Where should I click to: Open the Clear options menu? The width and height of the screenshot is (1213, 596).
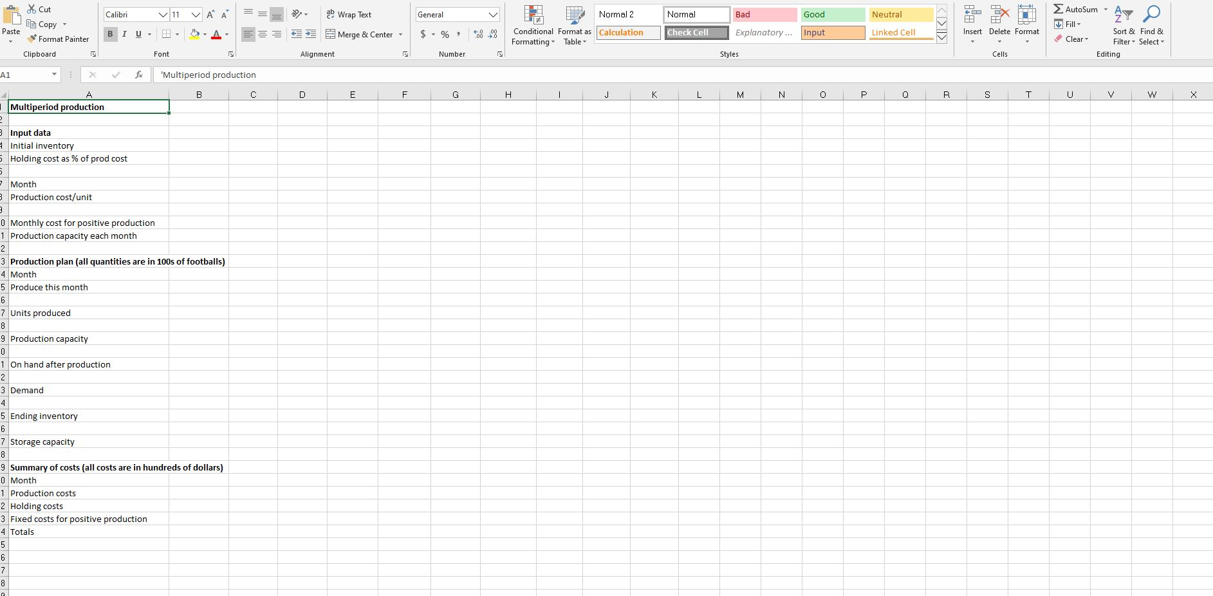coord(1071,39)
